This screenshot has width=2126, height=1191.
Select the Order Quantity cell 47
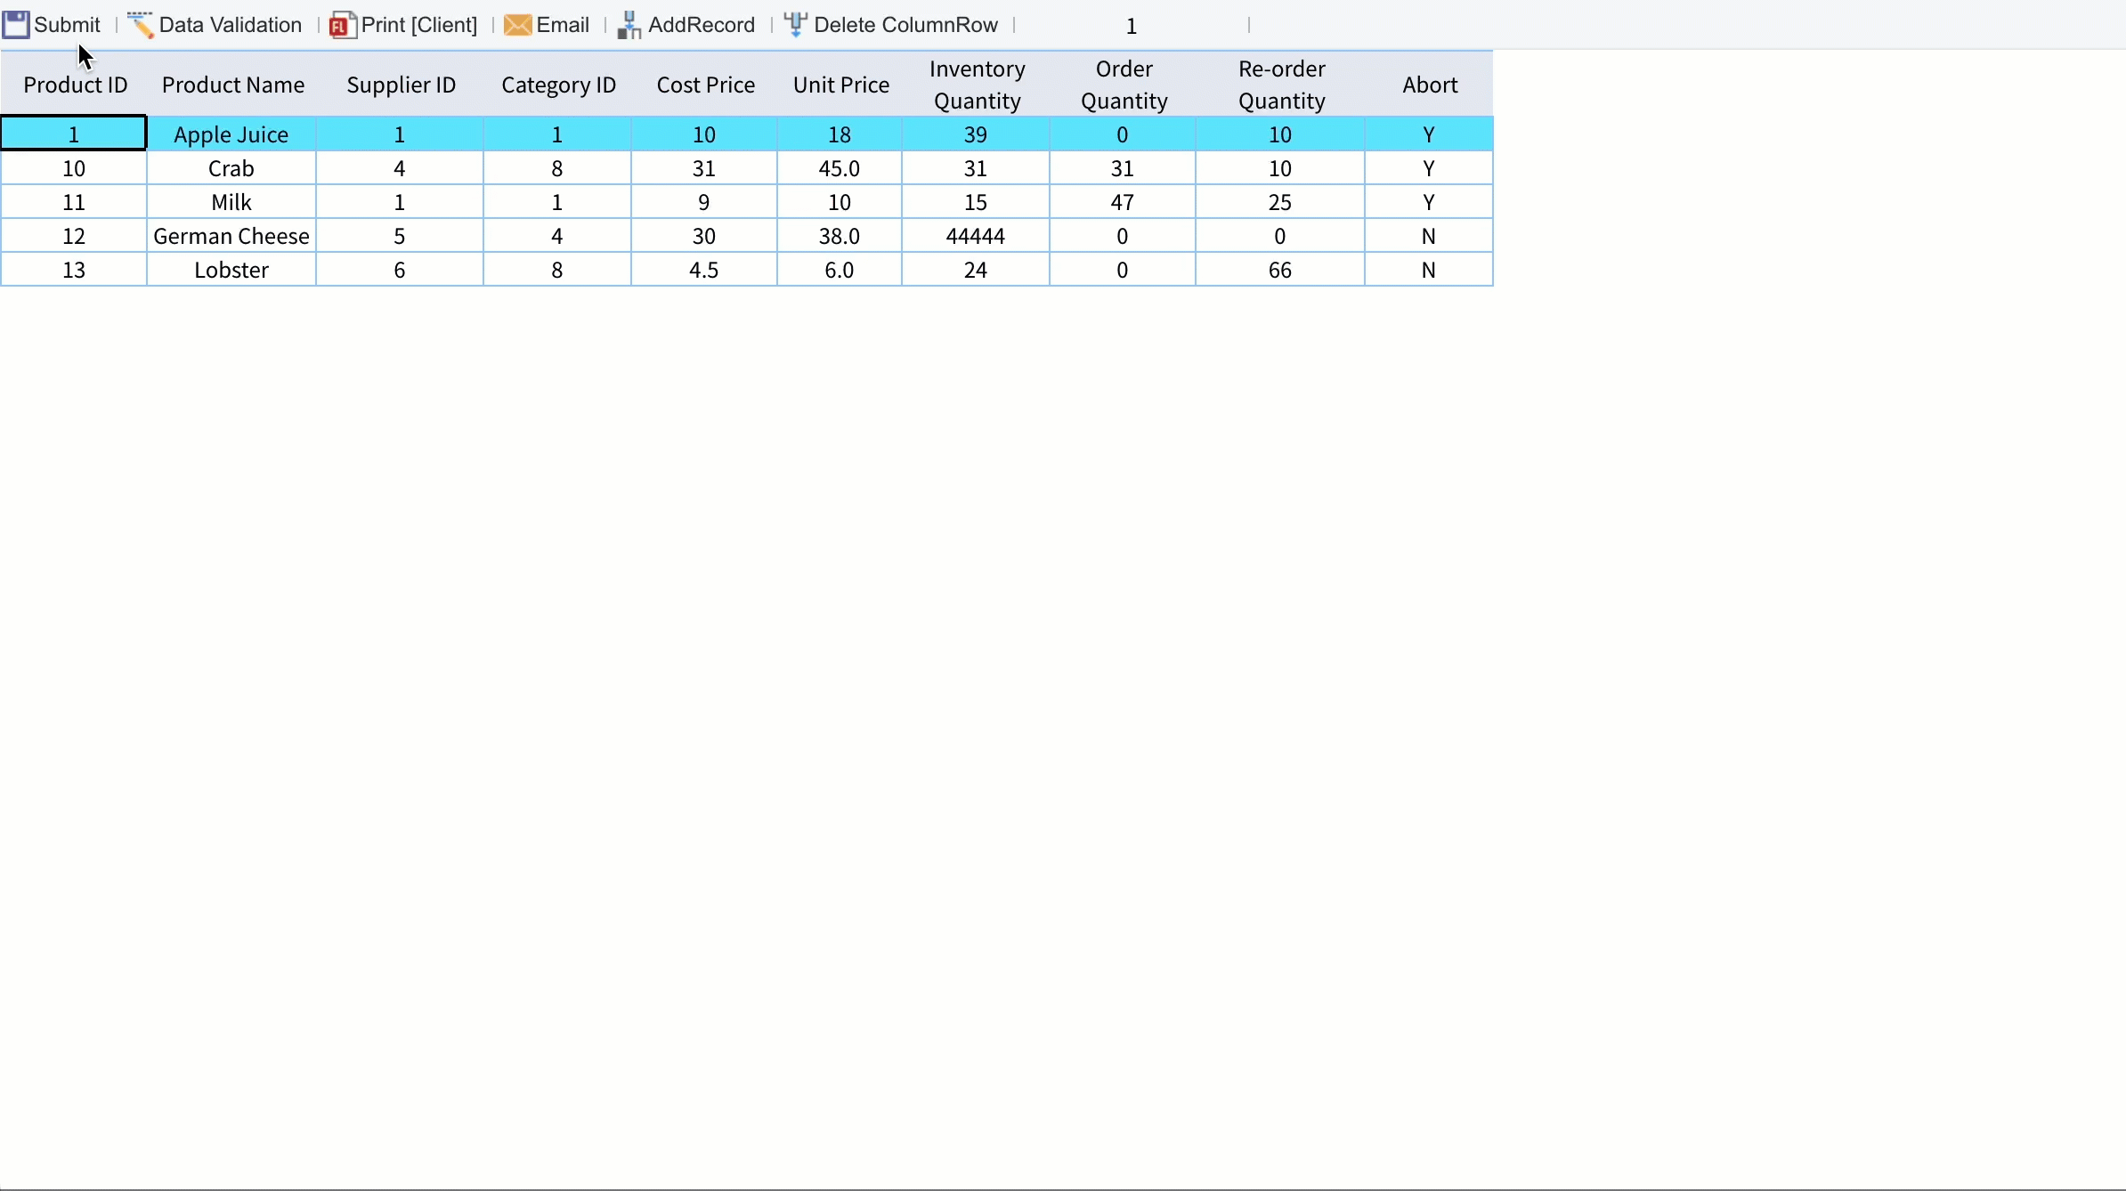(x=1123, y=202)
